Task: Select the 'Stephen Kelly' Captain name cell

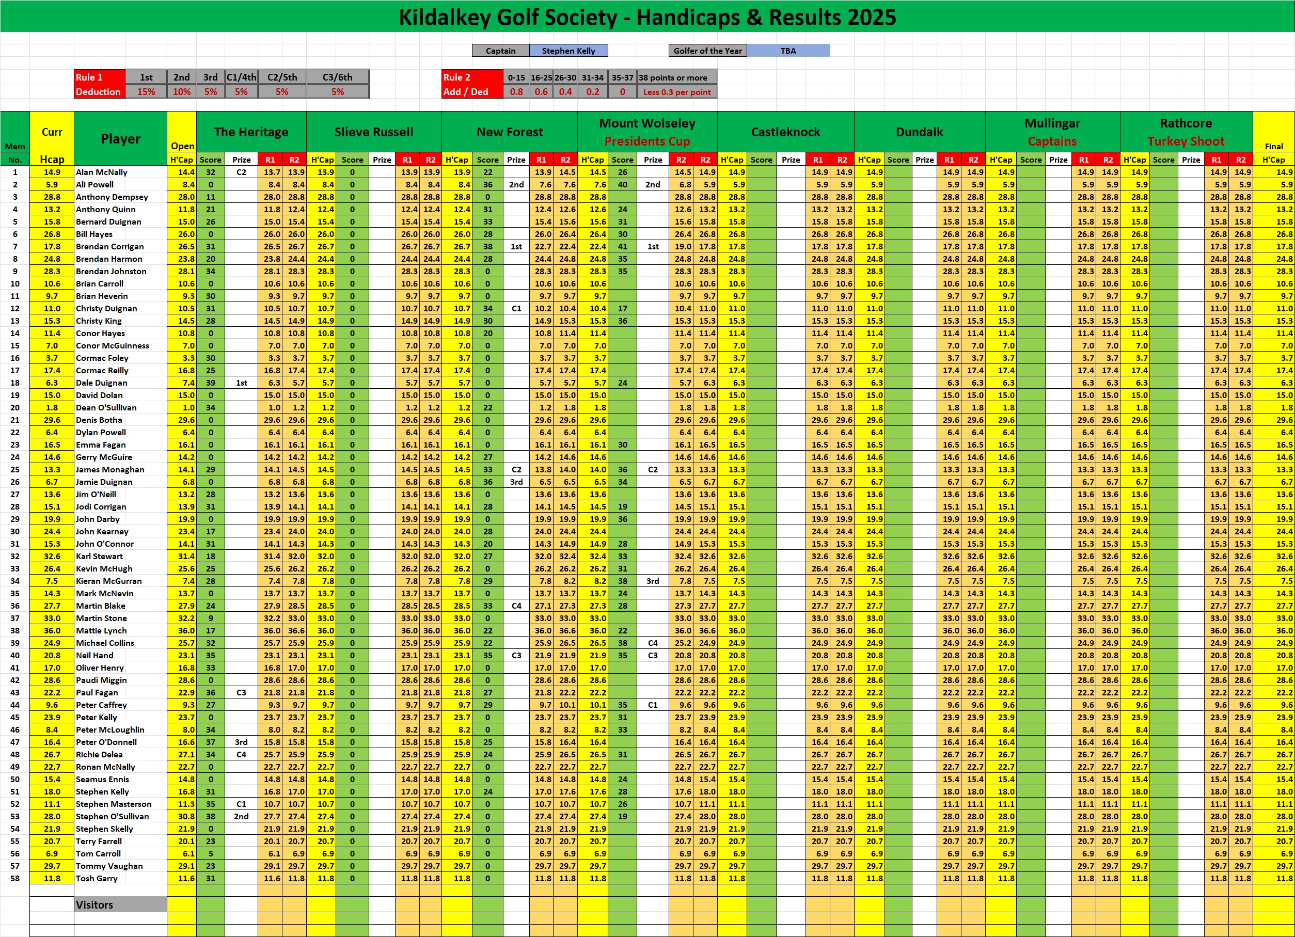Action: pyautogui.click(x=568, y=51)
